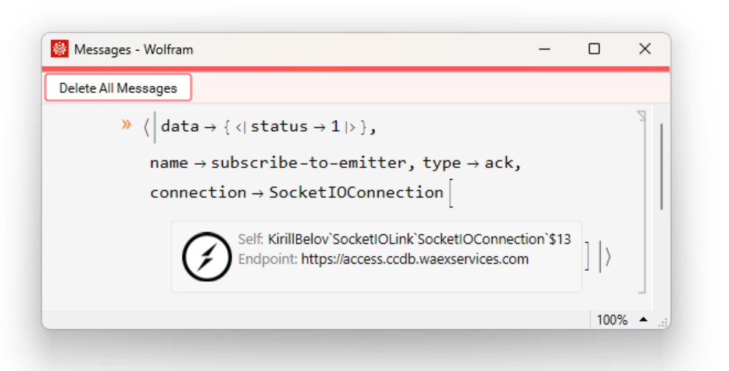Click the Self: KirillBelov SocketIOConnection$13 text
729x371 pixels.
point(404,239)
